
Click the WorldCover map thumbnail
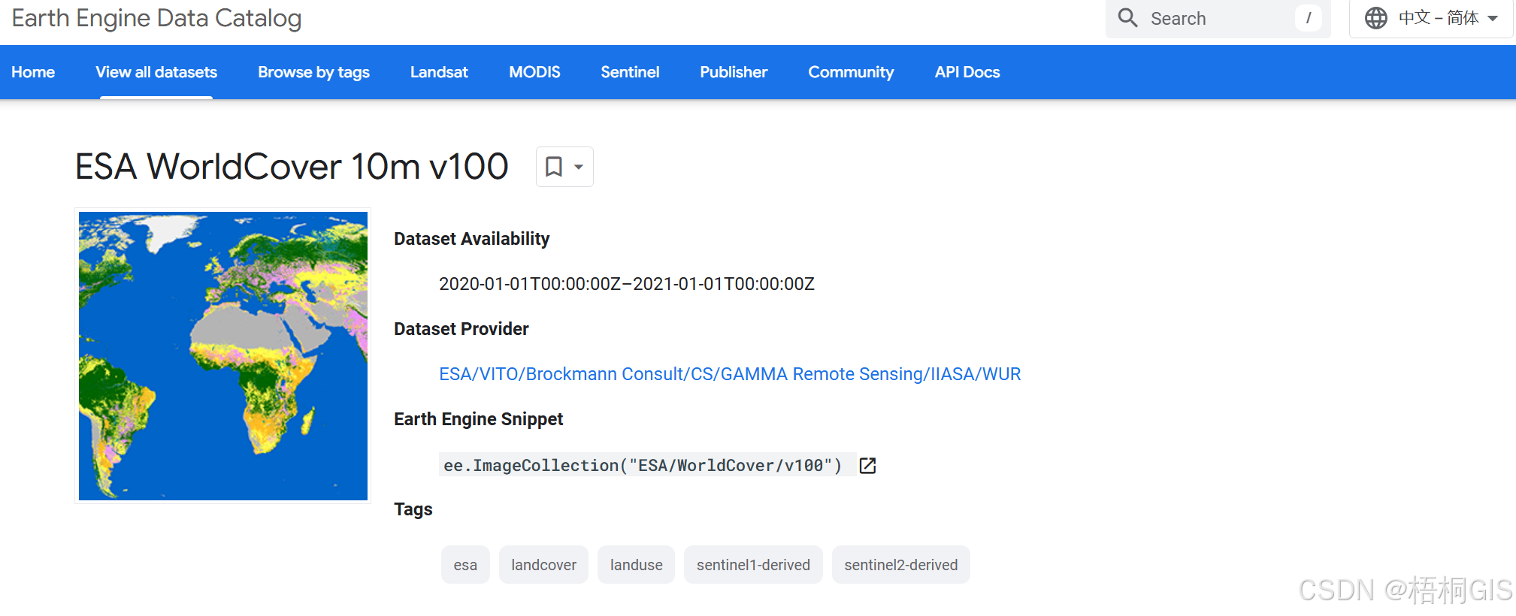click(223, 356)
